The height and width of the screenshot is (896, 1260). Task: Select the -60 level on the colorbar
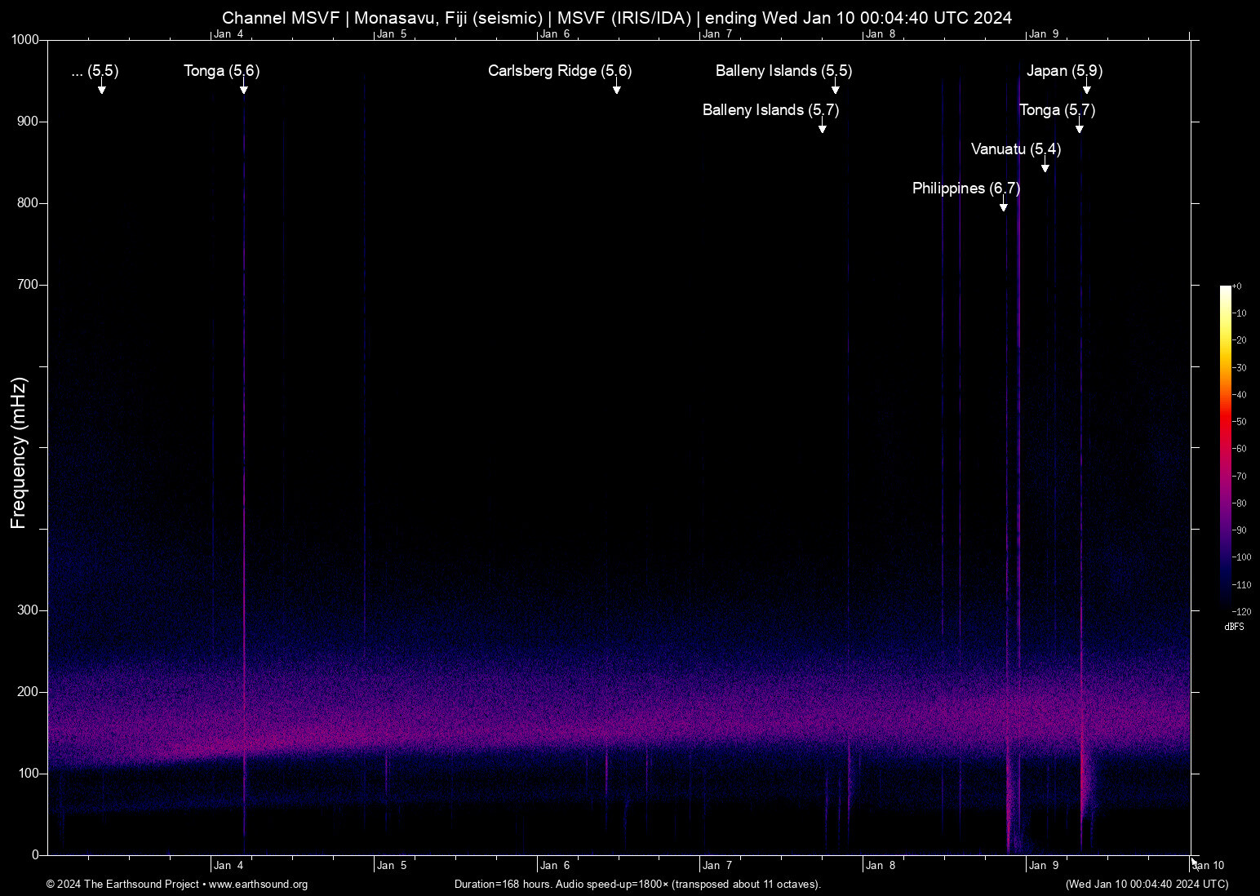(x=1240, y=448)
